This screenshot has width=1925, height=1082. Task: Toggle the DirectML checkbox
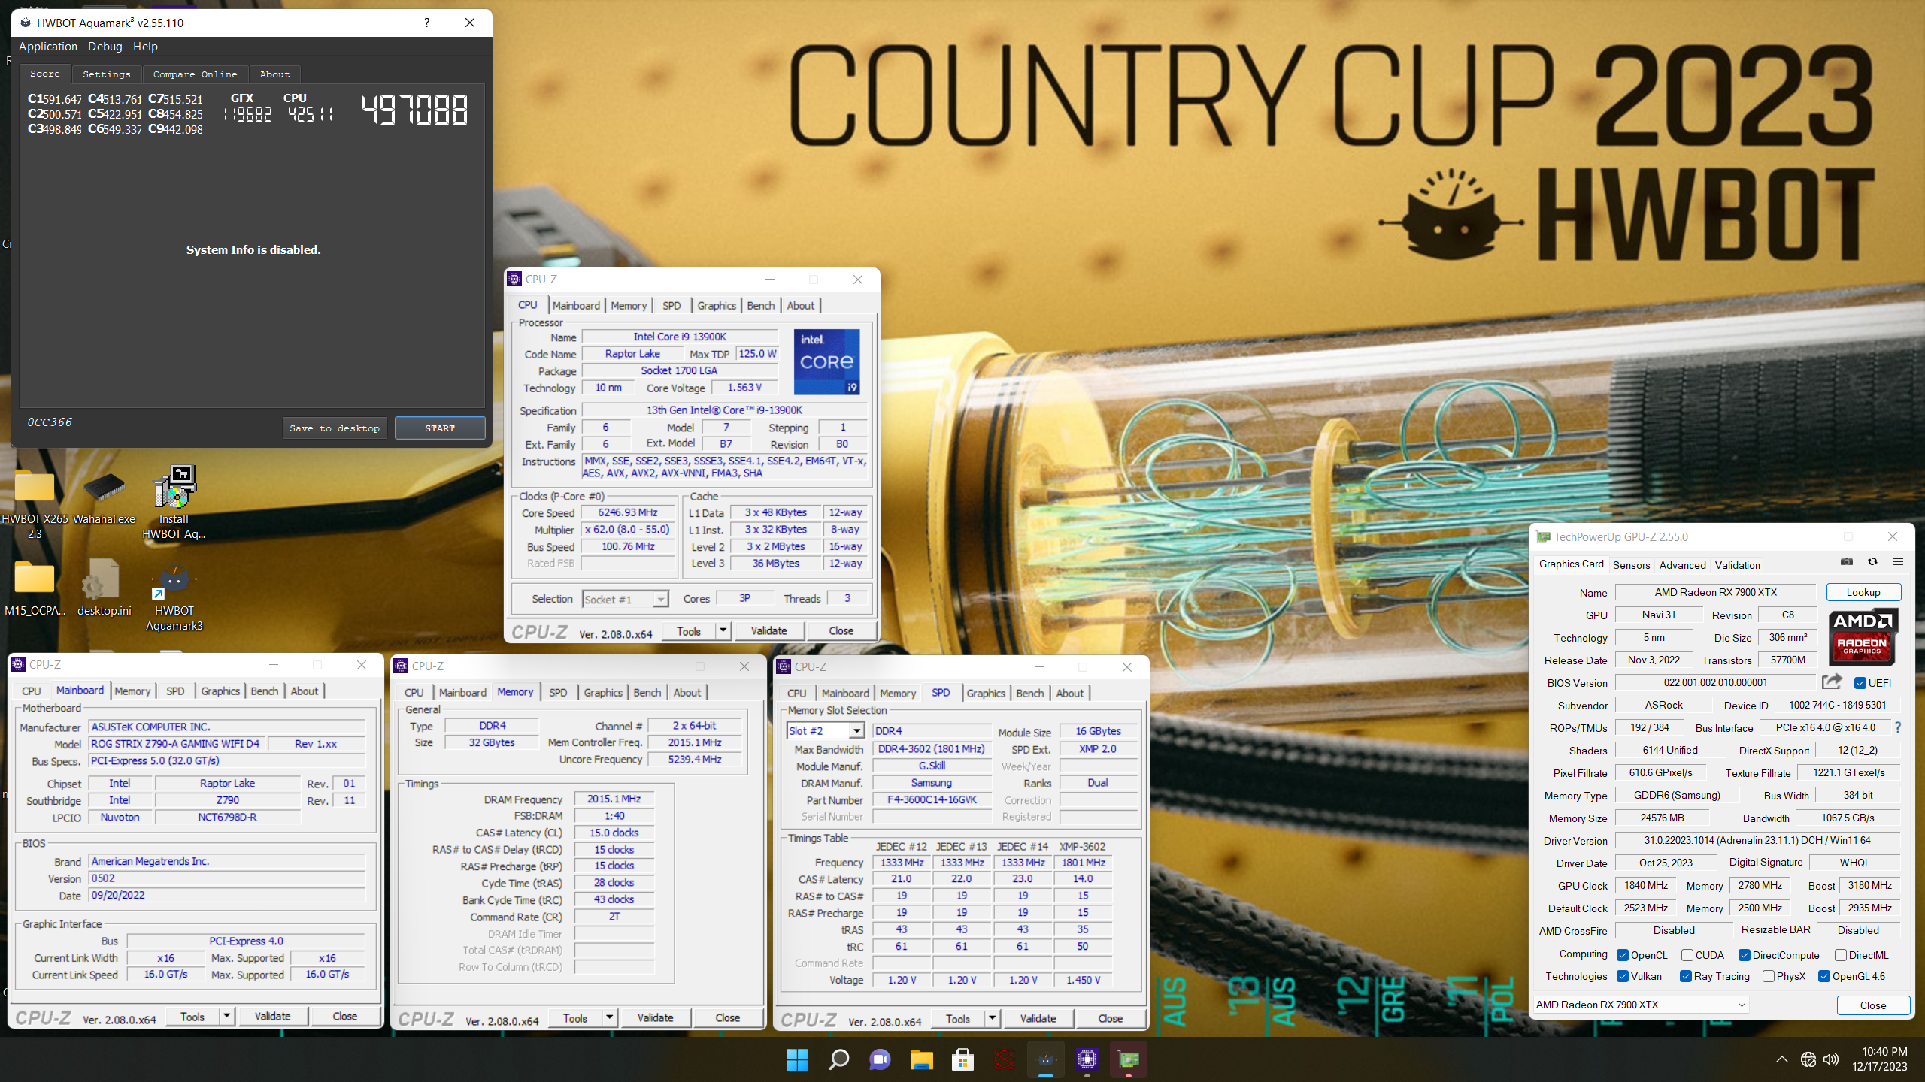(x=1841, y=955)
